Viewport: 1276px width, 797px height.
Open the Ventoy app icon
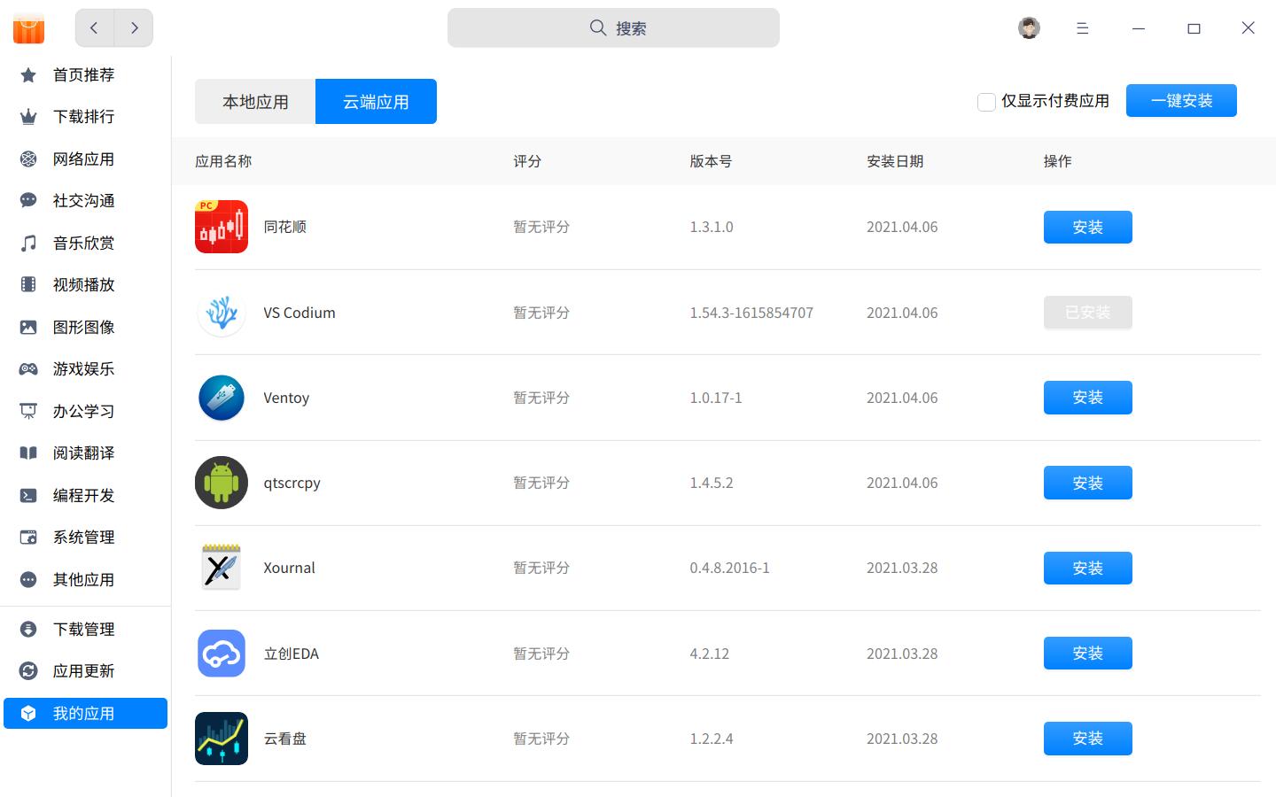tap(222, 398)
